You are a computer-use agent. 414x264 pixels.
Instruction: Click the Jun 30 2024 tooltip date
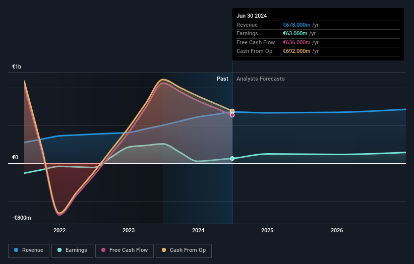[252, 16]
